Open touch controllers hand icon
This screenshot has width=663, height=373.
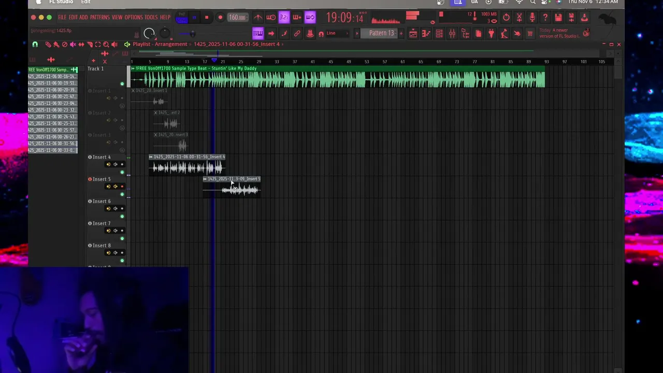pos(517,34)
